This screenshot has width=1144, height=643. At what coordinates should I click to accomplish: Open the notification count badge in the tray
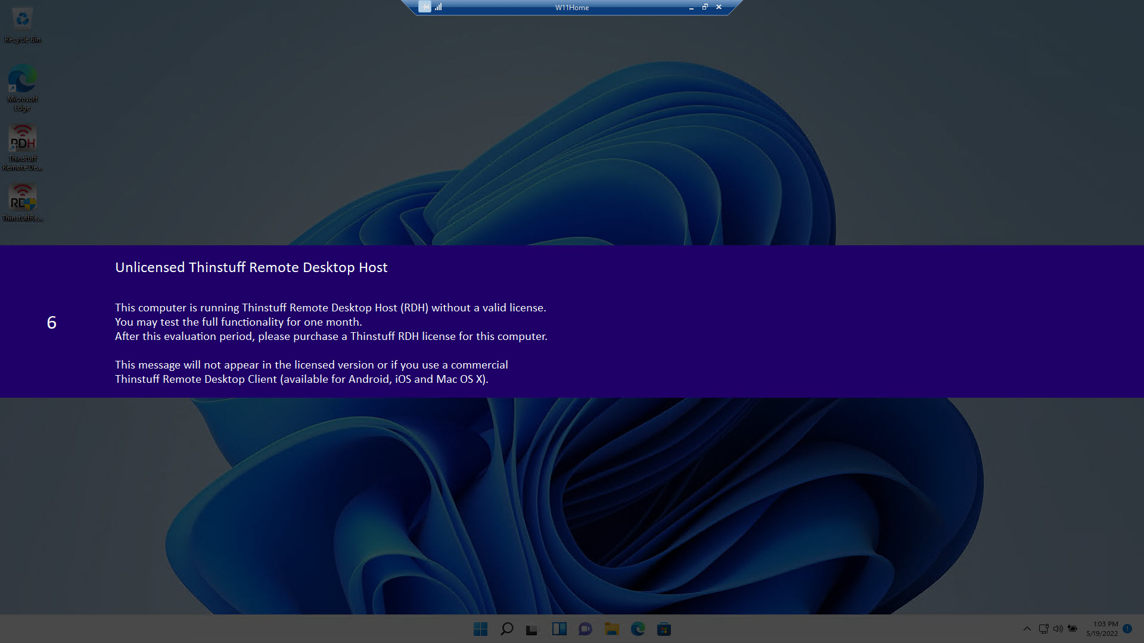(x=1127, y=628)
